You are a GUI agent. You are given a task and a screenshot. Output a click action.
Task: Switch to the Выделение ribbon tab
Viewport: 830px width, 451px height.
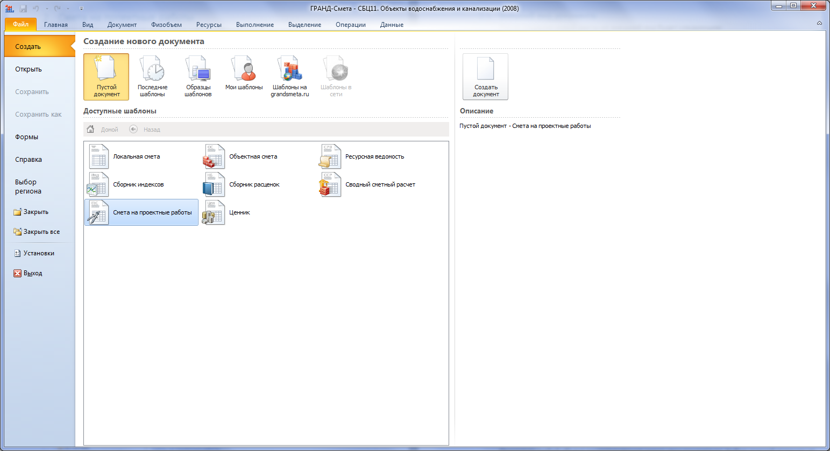click(x=304, y=25)
